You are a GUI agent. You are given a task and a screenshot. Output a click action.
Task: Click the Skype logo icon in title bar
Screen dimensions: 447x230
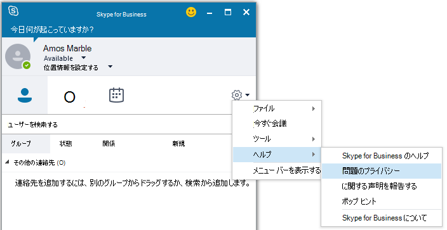[13, 11]
